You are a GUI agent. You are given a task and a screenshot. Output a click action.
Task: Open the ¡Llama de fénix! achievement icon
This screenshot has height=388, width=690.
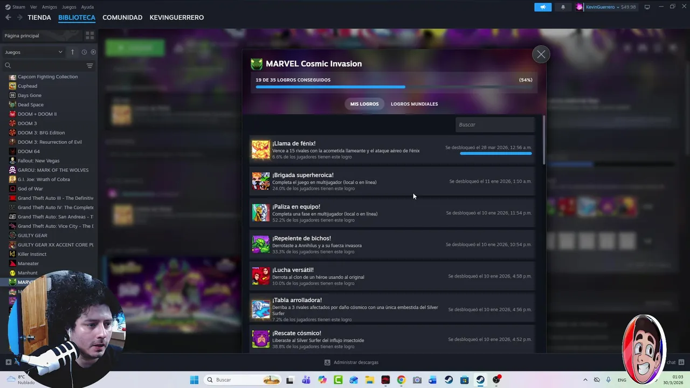pos(261,150)
